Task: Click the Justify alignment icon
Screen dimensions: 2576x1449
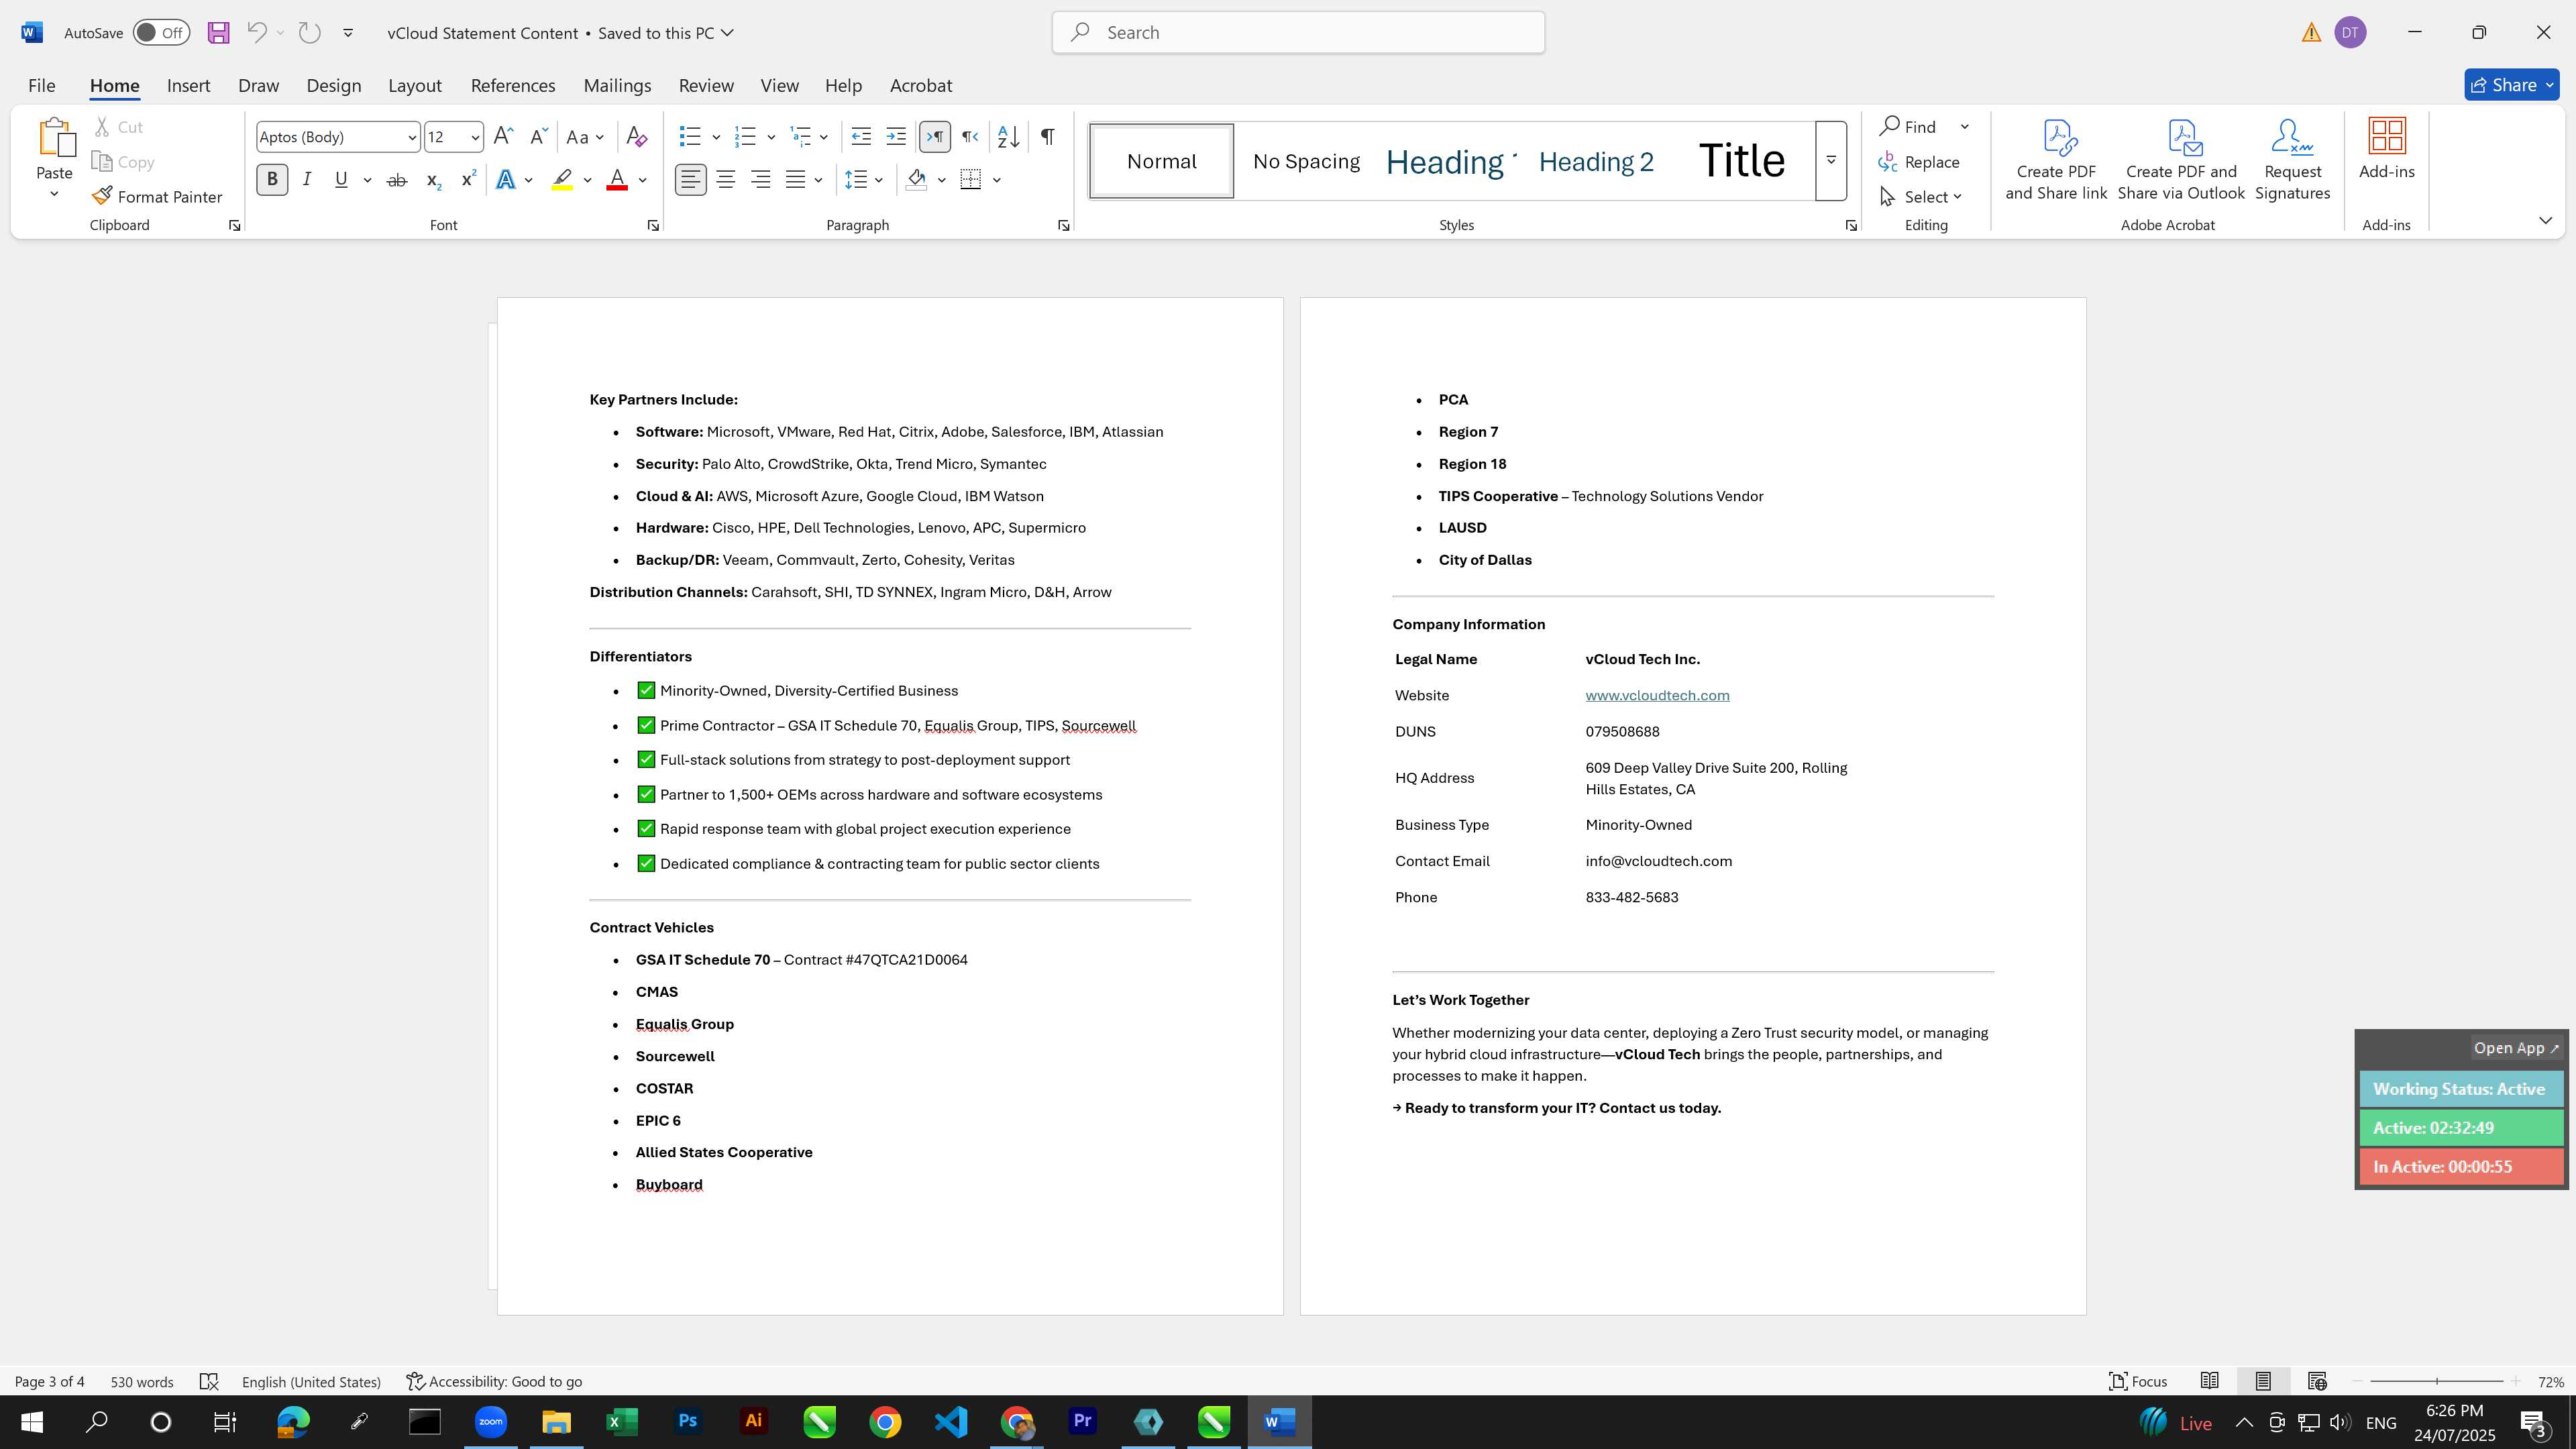Action: click(796, 180)
